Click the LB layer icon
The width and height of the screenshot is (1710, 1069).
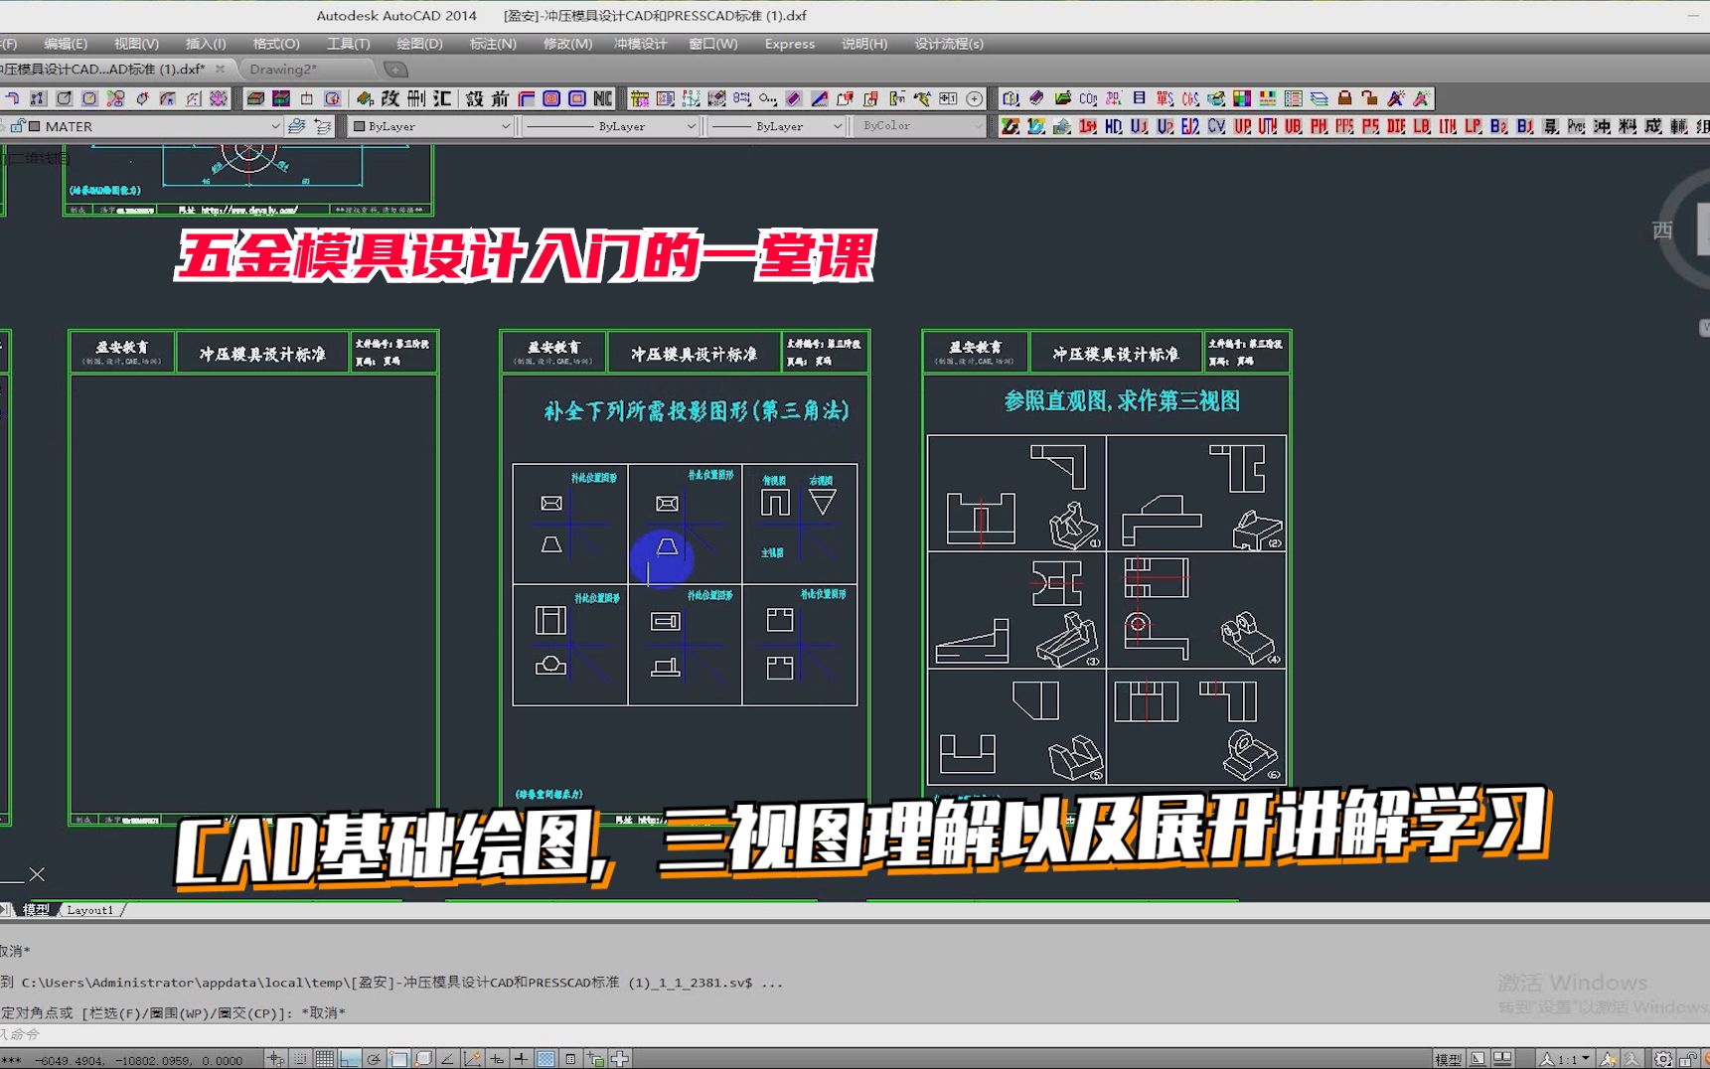coord(1422,126)
